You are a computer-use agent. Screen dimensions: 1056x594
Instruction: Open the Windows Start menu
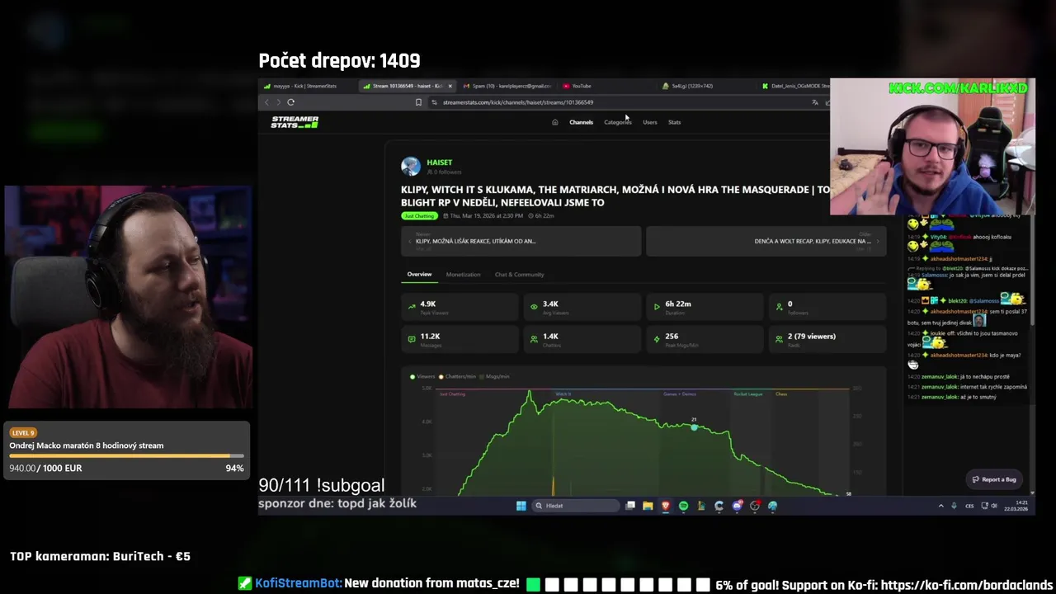pyautogui.click(x=521, y=506)
